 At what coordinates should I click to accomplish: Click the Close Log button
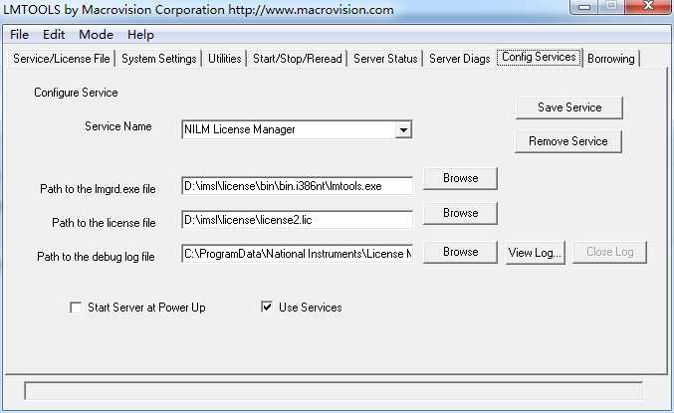(610, 252)
